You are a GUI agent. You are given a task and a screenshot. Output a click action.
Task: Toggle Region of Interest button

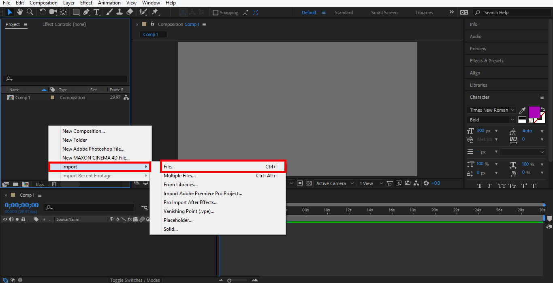pyautogui.click(x=300, y=183)
